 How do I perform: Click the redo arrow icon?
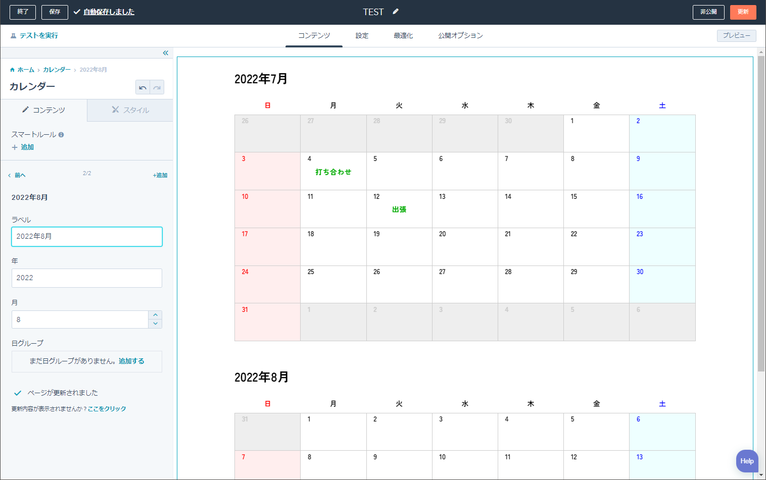click(x=157, y=87)
